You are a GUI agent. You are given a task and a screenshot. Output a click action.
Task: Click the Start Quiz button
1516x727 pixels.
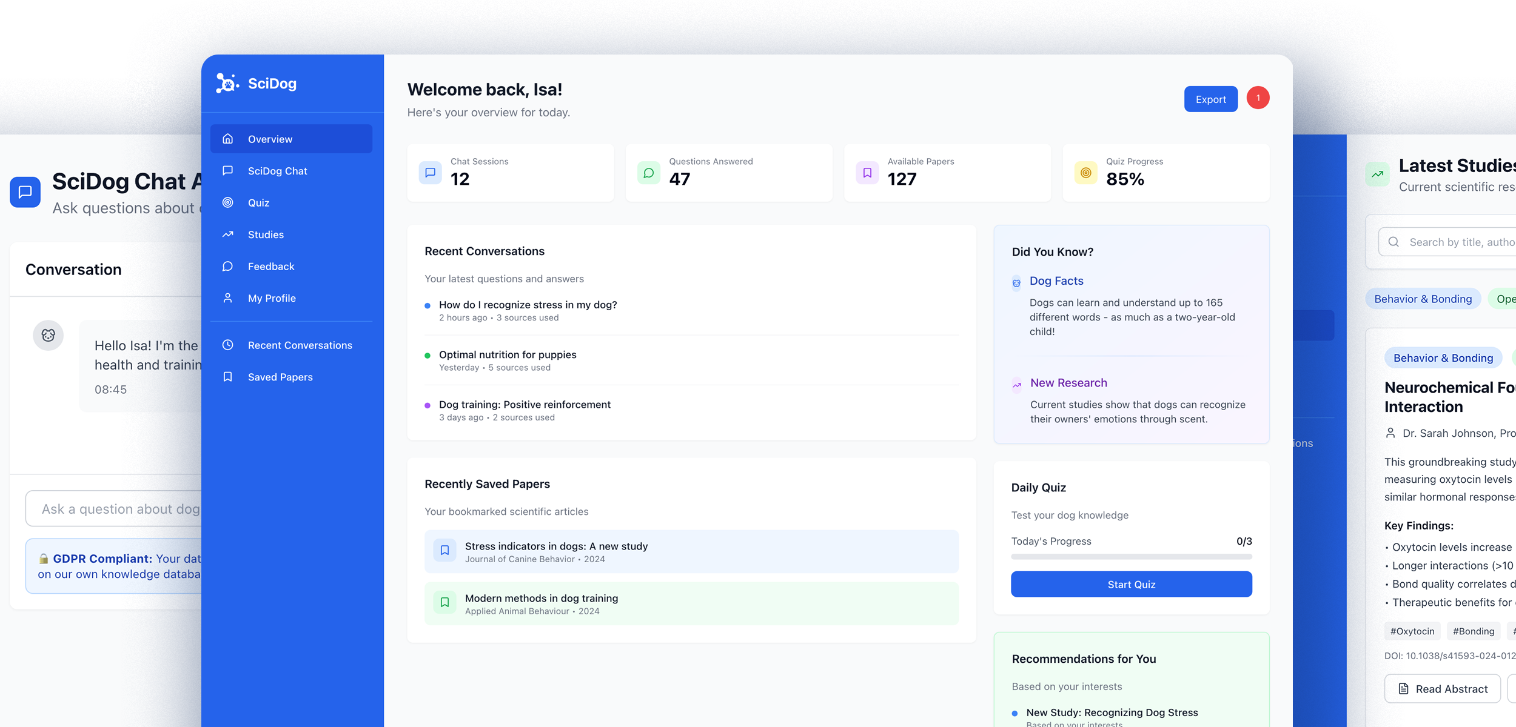coord(1131,584)
